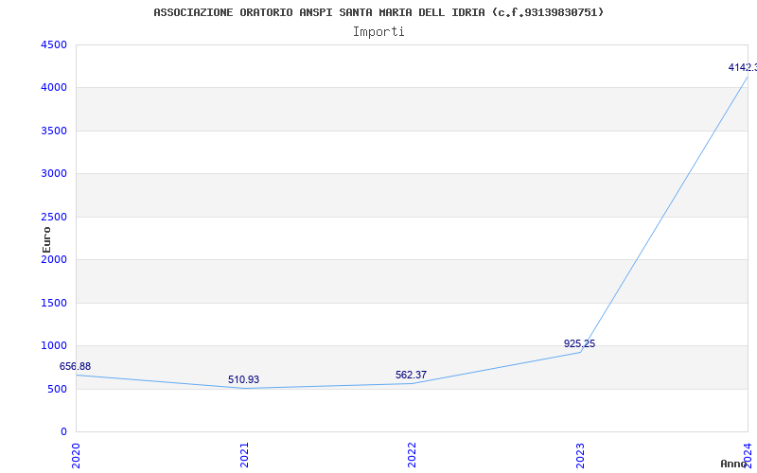757x473 pixels.
Task: Click the 4142 data label at top right
Action: pyautogui.click(x=743, y=67)
